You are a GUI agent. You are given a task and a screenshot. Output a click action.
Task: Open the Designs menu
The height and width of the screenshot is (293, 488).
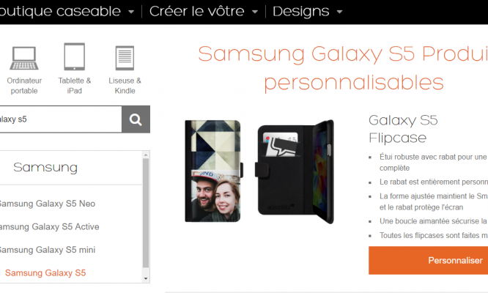point(300,12)
